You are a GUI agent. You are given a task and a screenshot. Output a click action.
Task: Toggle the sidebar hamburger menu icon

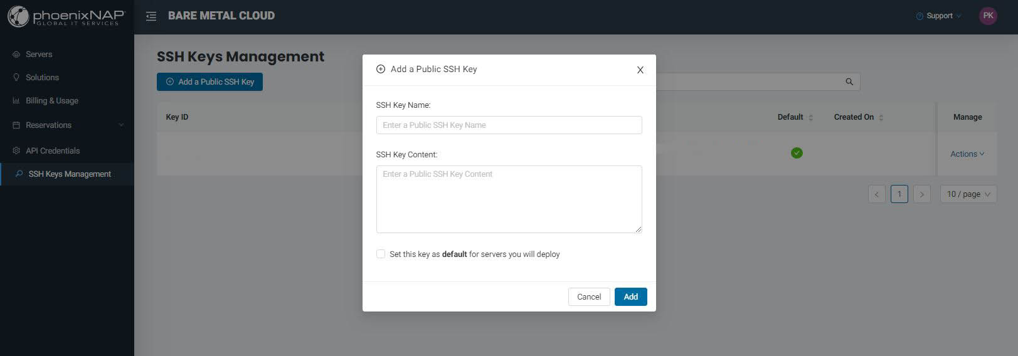pyautogui.click(x=151, y=16)
